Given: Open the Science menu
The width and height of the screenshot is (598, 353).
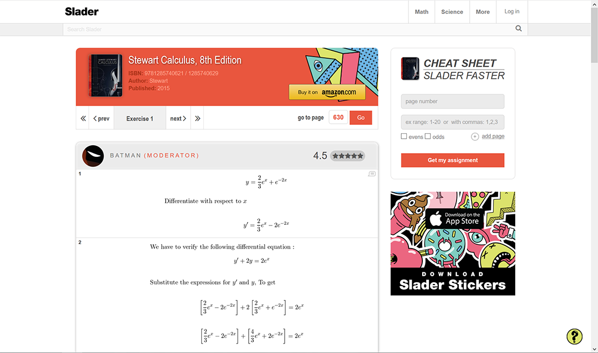Looking at the screenshot, I should click(452, 12).
